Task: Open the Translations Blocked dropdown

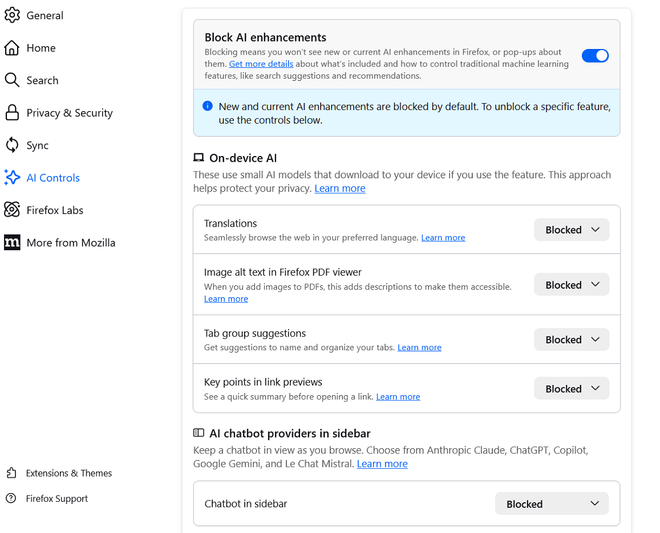Action: point(571,230)
